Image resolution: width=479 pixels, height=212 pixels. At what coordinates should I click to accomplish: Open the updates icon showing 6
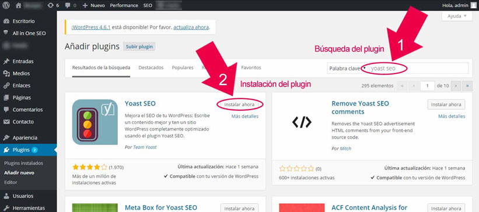pyautogui.click(x=51, y=5)
